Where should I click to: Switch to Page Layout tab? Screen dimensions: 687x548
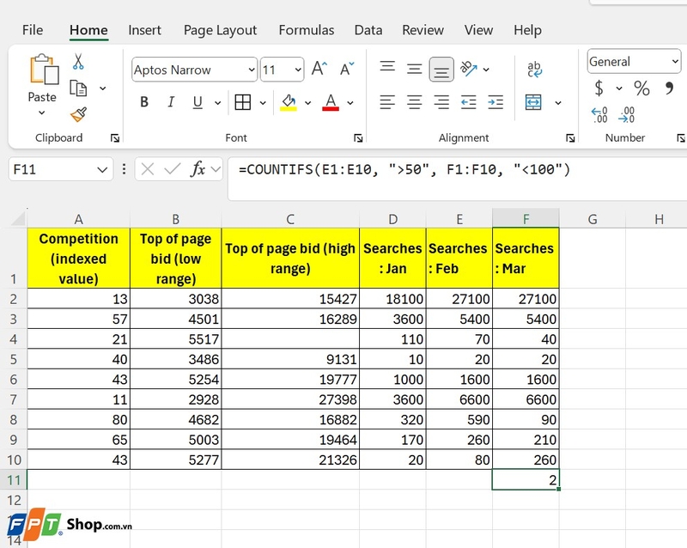[x=220, y=30]
